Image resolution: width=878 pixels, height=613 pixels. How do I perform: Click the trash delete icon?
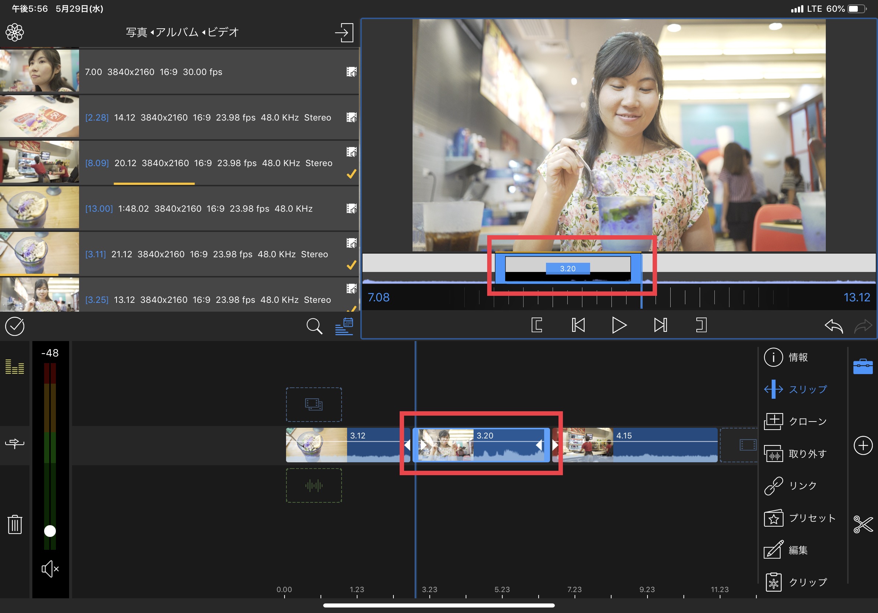point(15,524)
